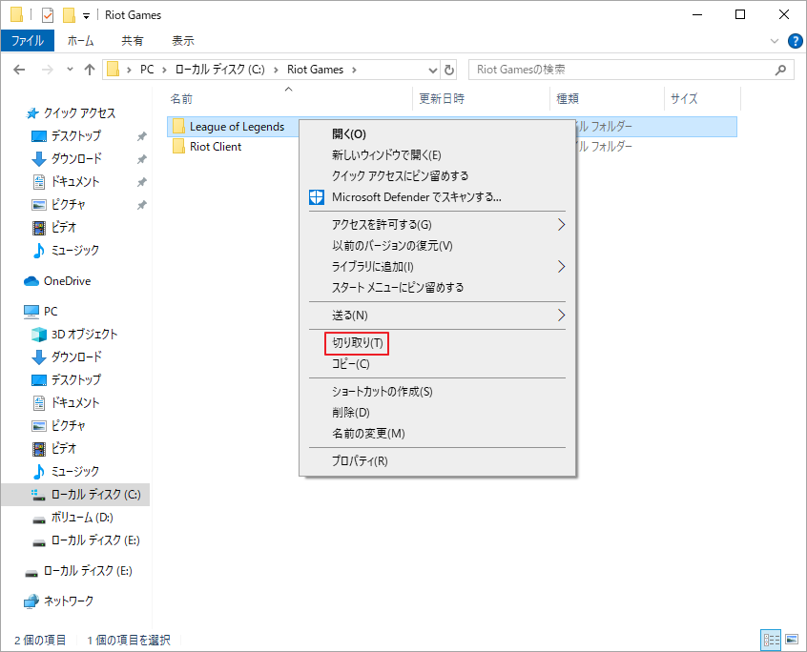Open ドキュメント under PC
807x652 pixels.
tap(66, 402)
